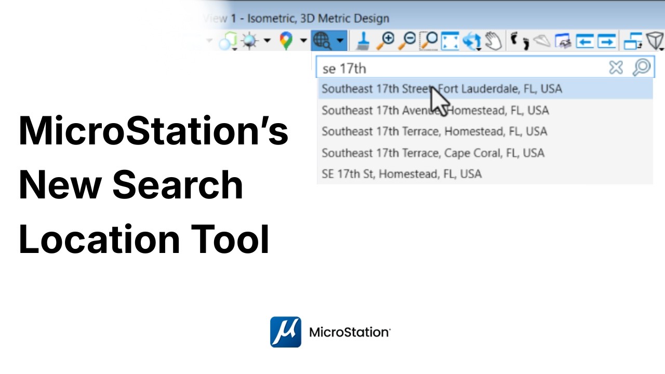Image resolution: width=665 pixels, height=374 pixels.
Task: Select the Rotate View tool
Action: [x=472, y=41]
